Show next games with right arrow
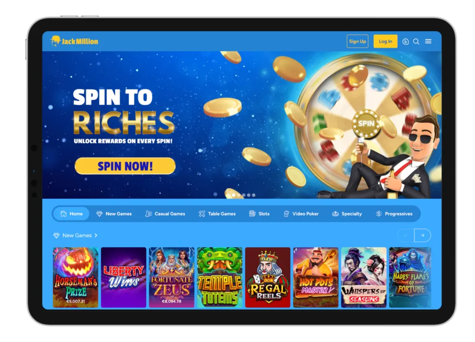Image resolution: width=475 pixels, height=342 pixels. click(x=422, y=236)
